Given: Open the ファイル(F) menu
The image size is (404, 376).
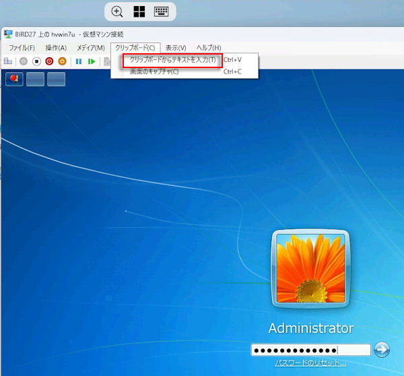Looking at the screenshot, I should pos(22,48).
